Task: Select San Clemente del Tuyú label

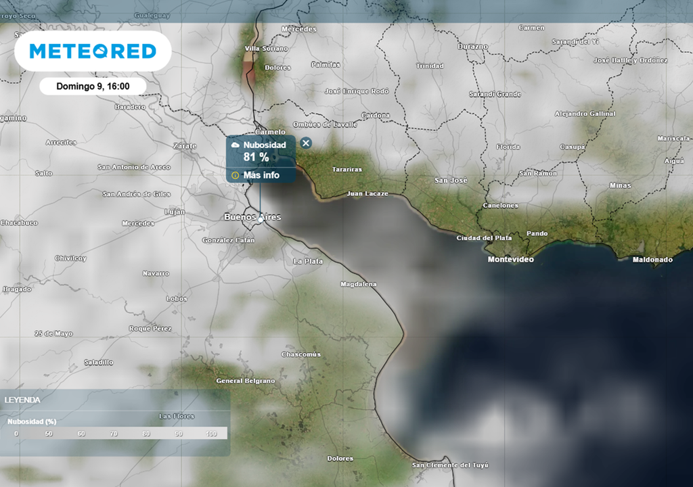Action: tap(450, 465)
